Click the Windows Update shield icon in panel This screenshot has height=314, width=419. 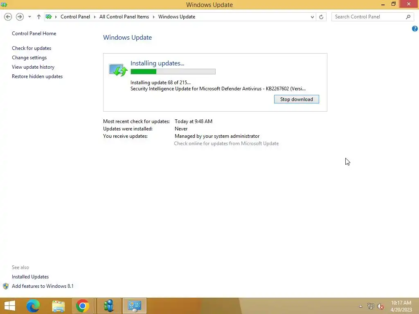[118, 70]
